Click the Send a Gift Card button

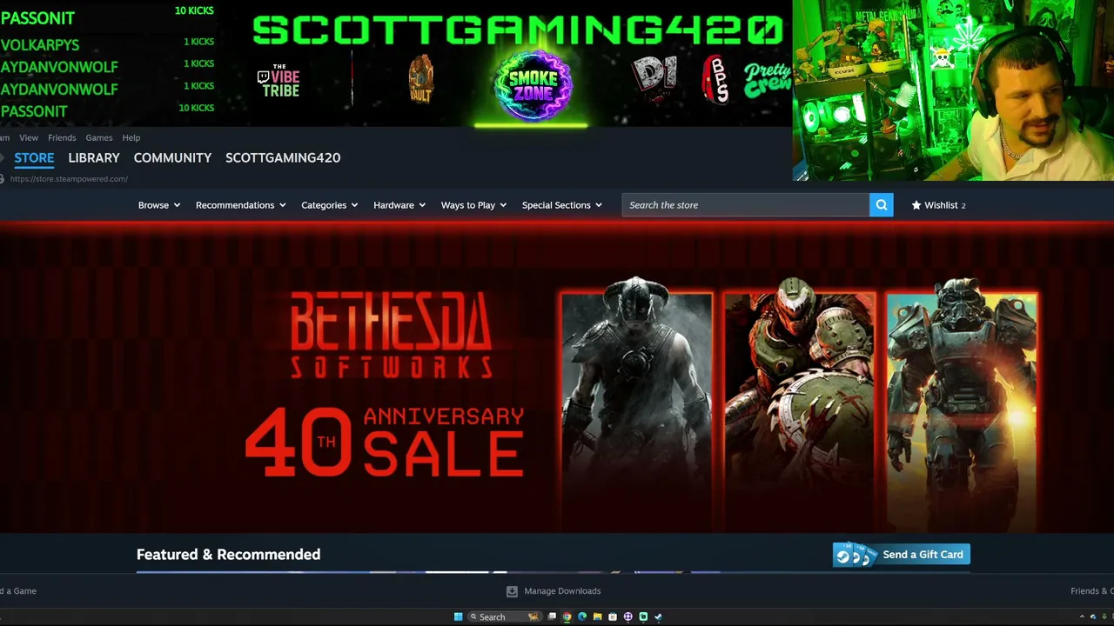click(901, 555)
